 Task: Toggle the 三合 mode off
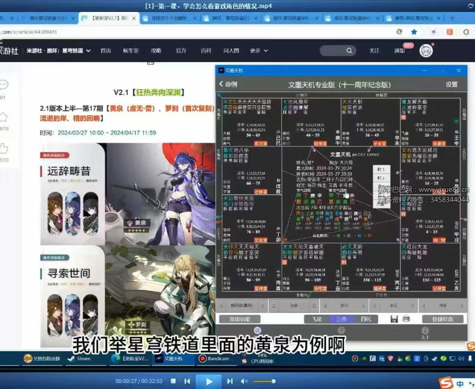click(x=341, y=319)
